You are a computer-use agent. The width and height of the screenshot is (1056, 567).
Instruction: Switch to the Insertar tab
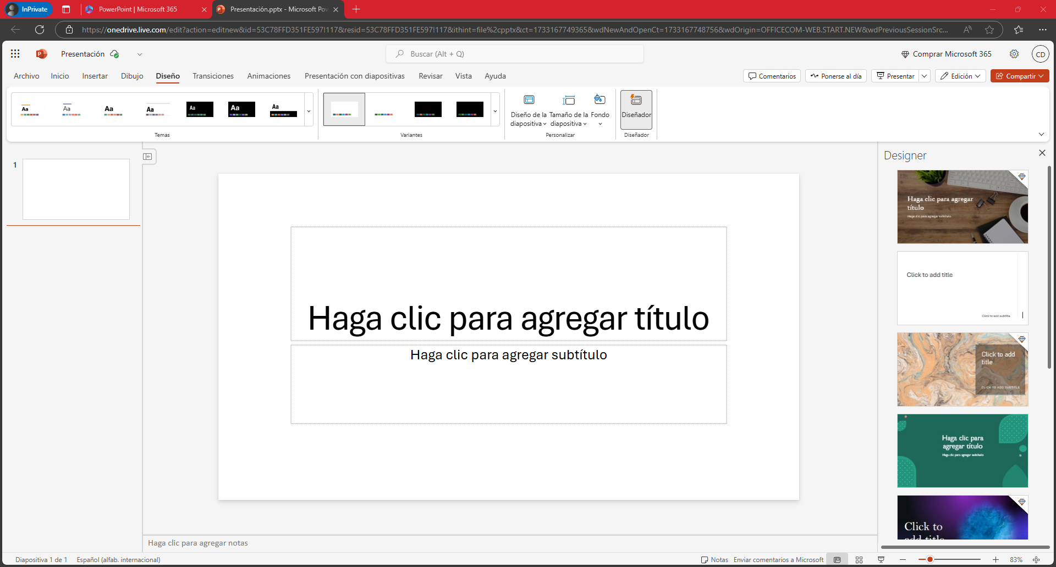click(x=95, y=76)
